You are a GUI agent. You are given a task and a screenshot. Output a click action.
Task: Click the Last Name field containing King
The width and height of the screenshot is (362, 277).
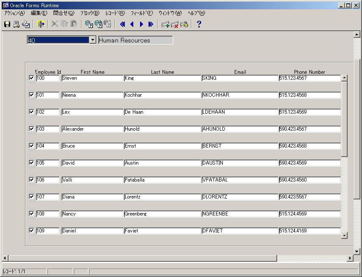[x=163, y=78]
